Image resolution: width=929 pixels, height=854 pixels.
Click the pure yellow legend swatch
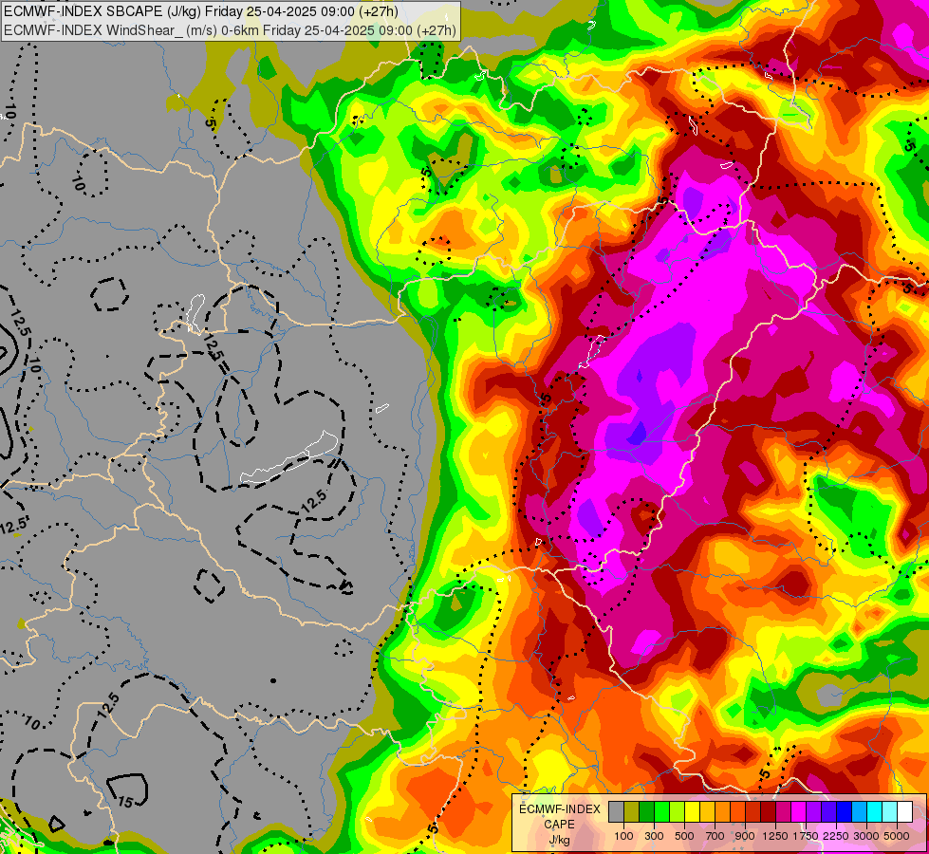692,812
